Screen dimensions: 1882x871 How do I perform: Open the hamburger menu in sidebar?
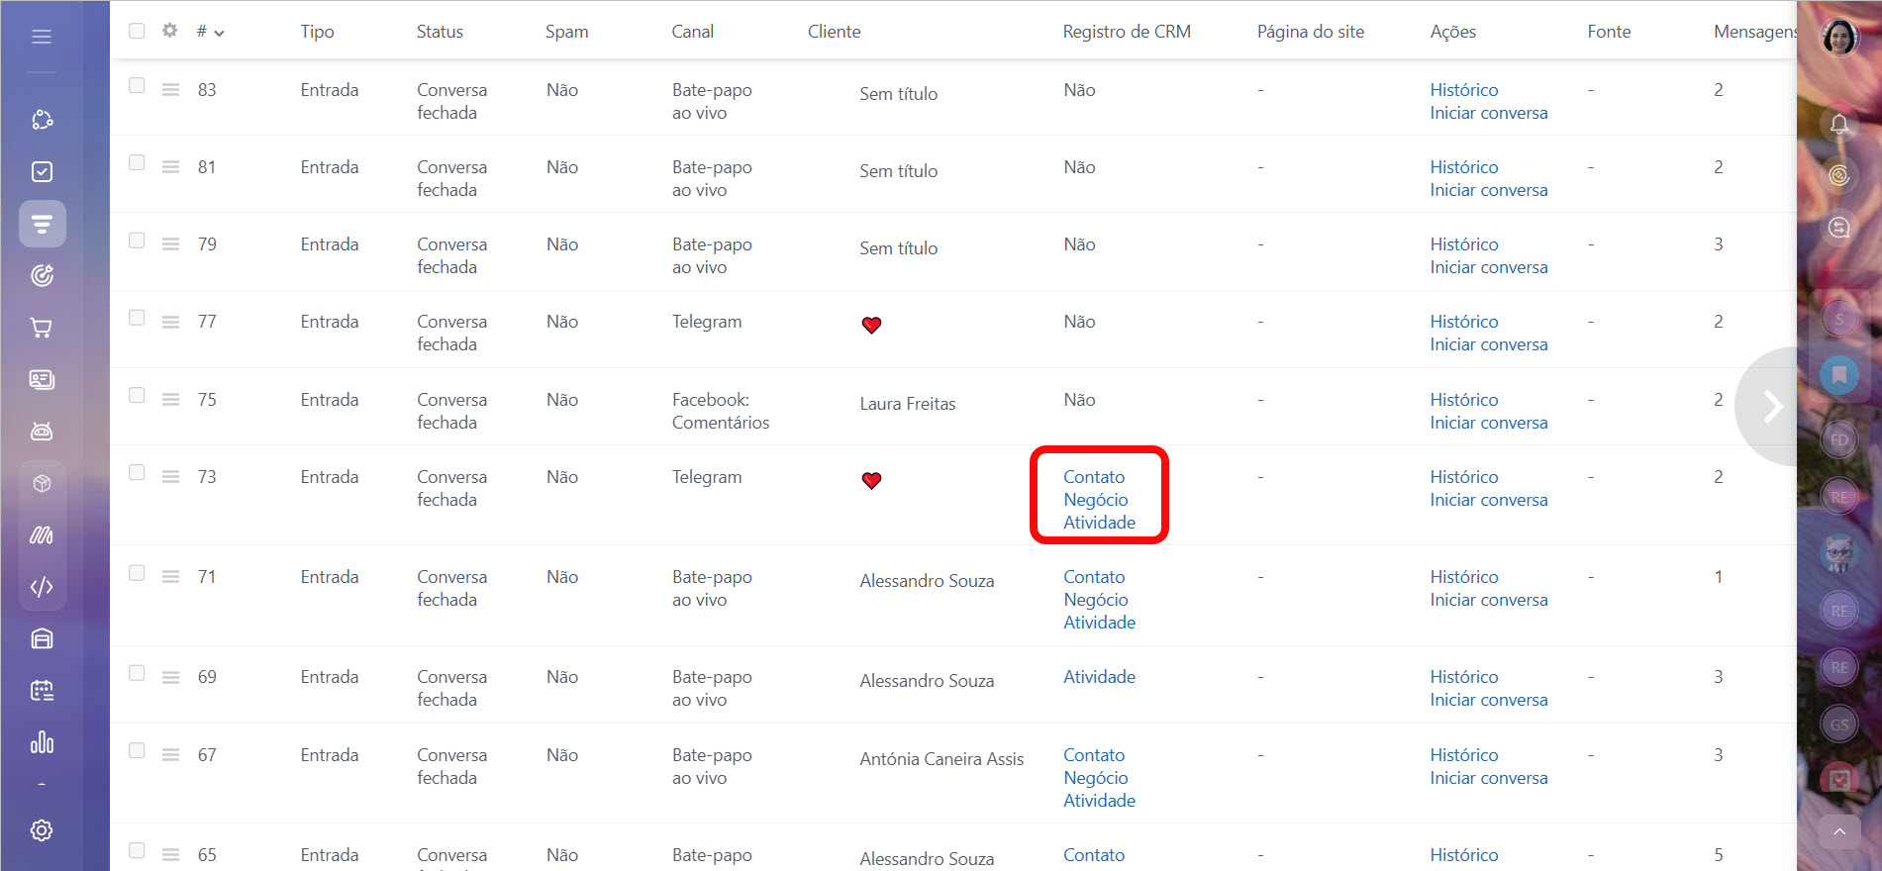[x=42, y=37]
